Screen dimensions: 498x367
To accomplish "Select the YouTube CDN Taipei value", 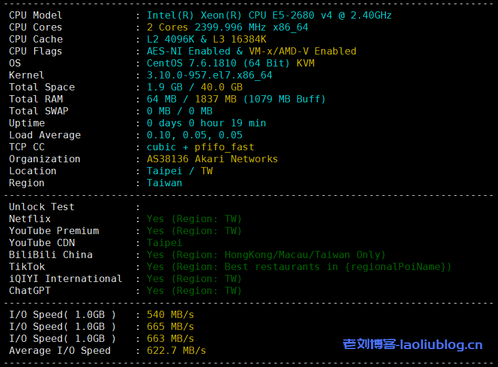I will tap(164, 242).
